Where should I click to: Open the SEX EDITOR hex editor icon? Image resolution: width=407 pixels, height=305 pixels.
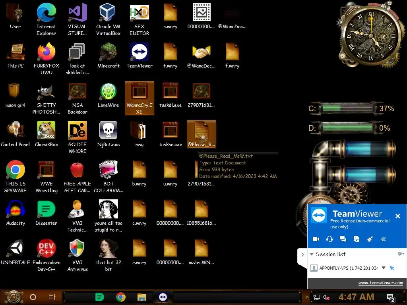point(140,19)
